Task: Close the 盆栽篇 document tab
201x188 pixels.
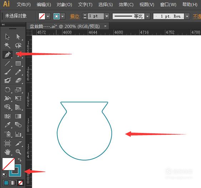Action: point(105,26)
